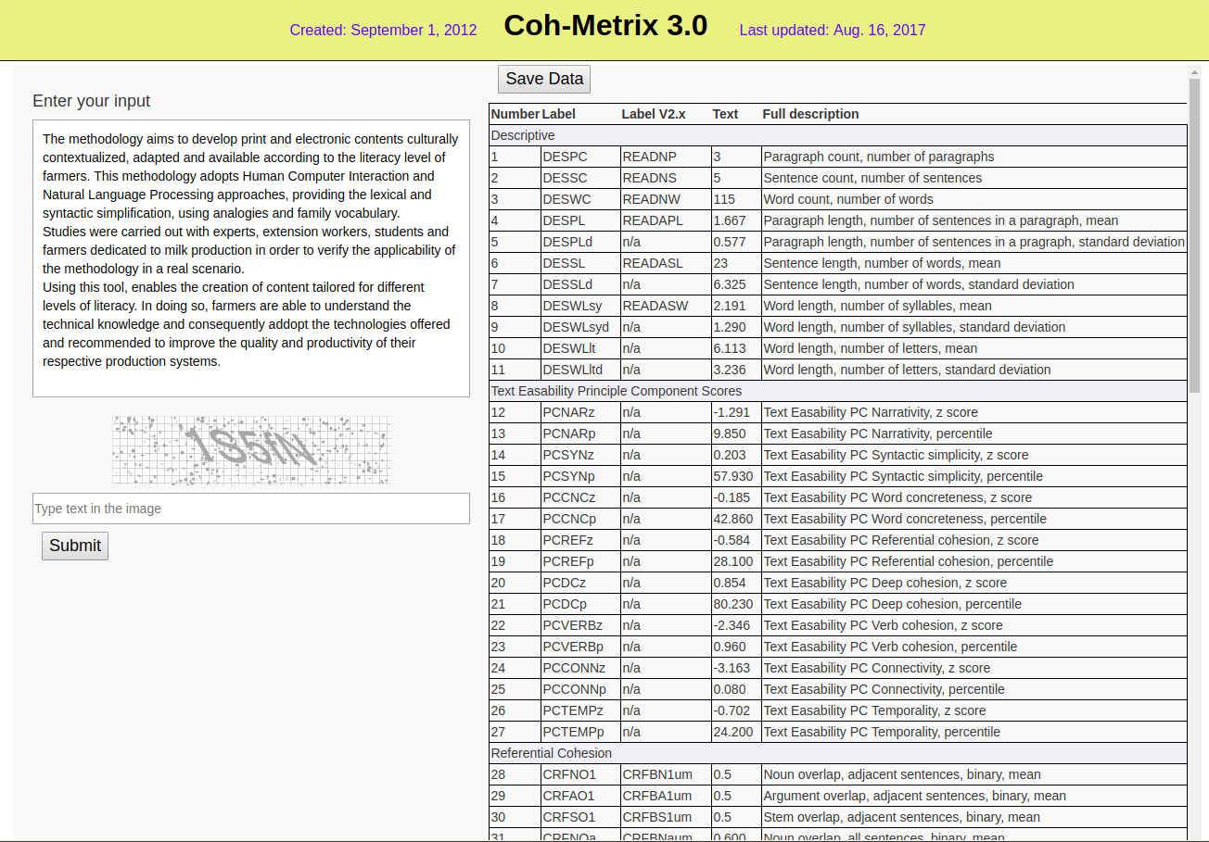Click the Last updated: Aug. 16, 2017 text

click(832, 30)
